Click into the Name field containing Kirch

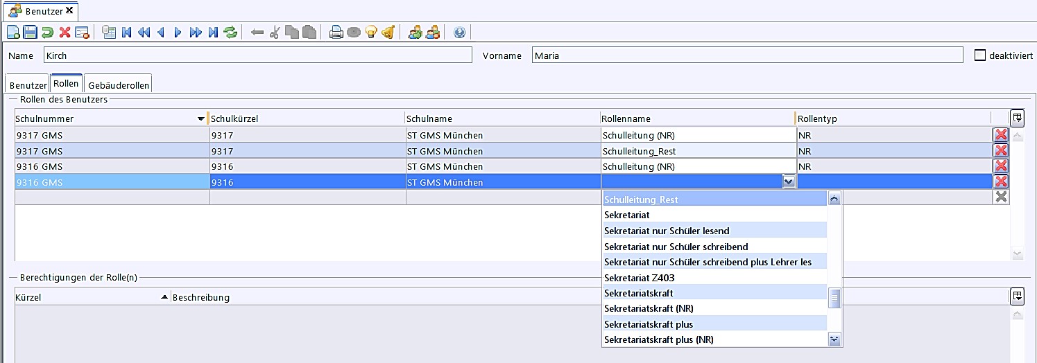click(x=257, y=55)
